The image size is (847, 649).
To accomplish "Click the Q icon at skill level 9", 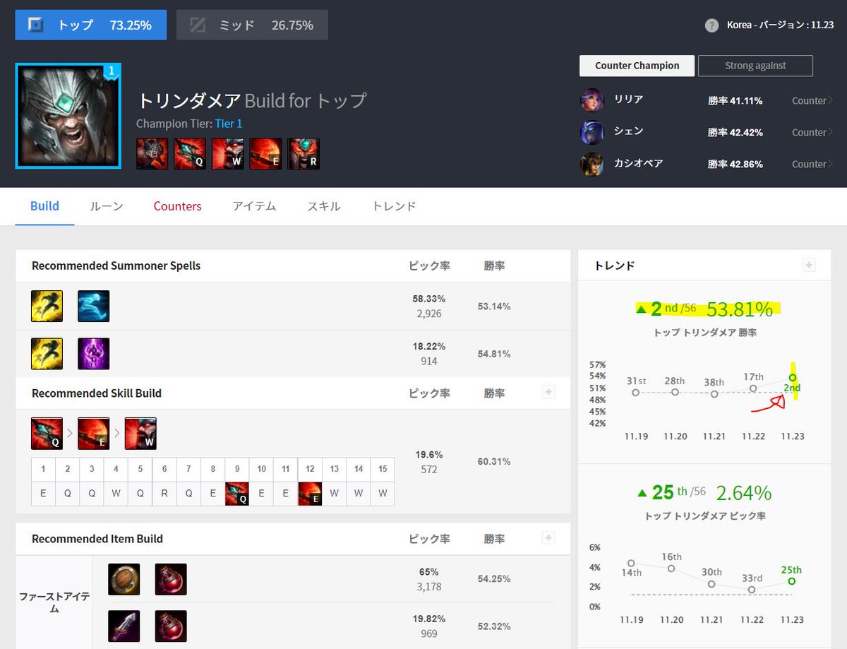I will coord(237,494).
